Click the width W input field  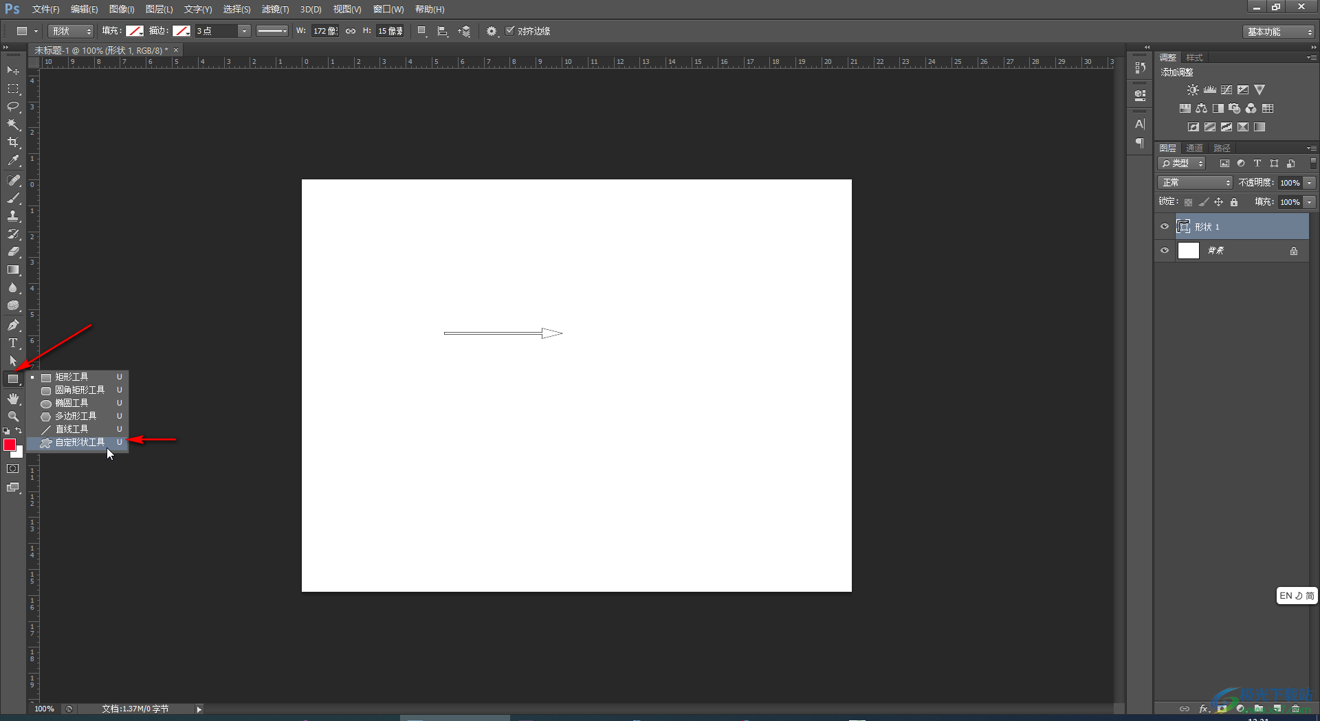pos(324,31)
